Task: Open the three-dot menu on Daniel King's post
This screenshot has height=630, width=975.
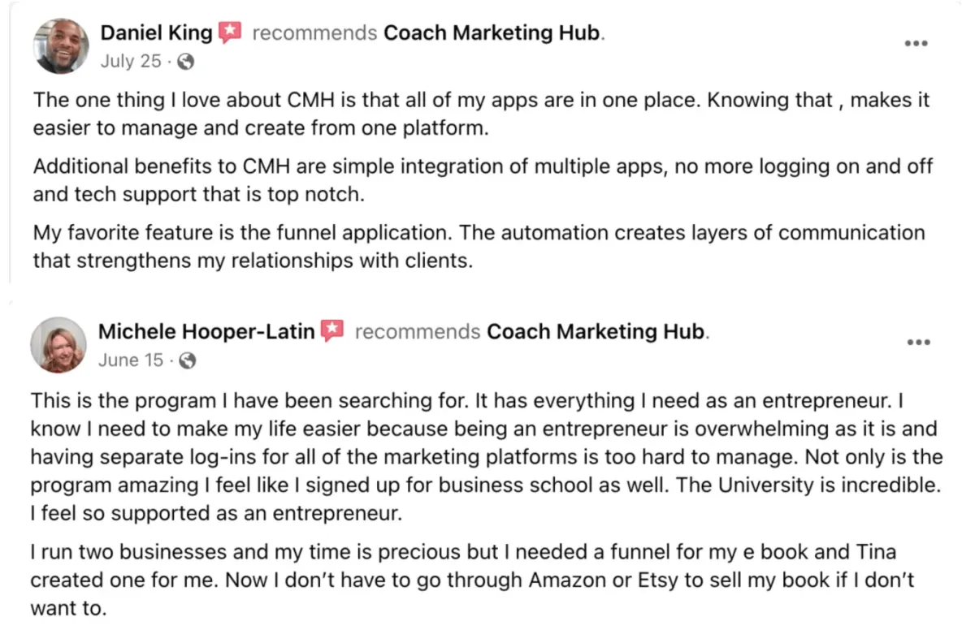Action: [916, 43]
